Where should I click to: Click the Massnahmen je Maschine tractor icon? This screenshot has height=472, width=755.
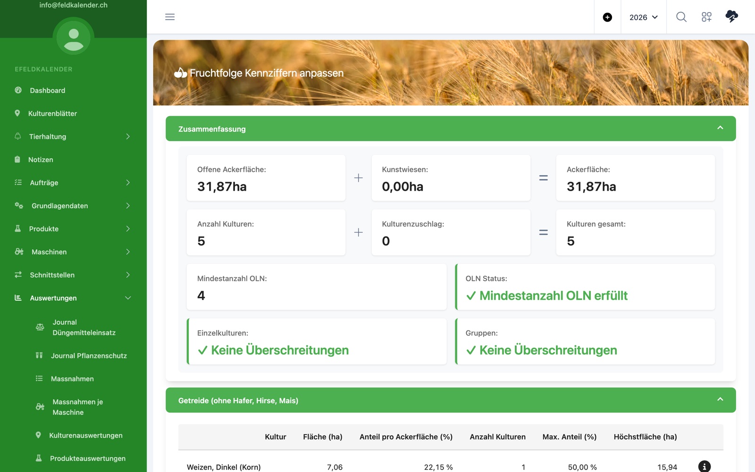click(x=40, y=406)
